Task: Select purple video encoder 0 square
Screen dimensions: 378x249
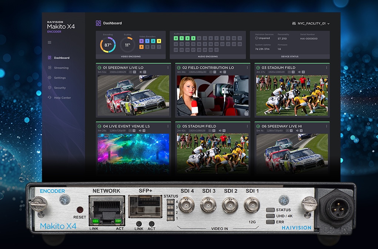Action: (x=142, y=41)
